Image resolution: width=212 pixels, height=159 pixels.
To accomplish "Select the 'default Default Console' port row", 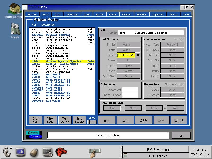I will (63, 35).
